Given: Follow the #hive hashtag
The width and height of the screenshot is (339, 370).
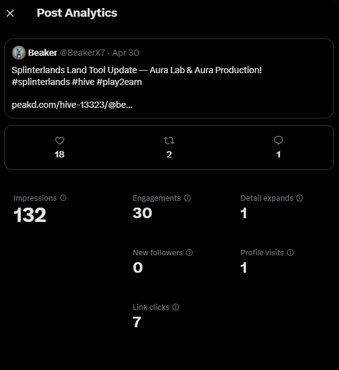Looking at the screenshot, I should (83, 82).
